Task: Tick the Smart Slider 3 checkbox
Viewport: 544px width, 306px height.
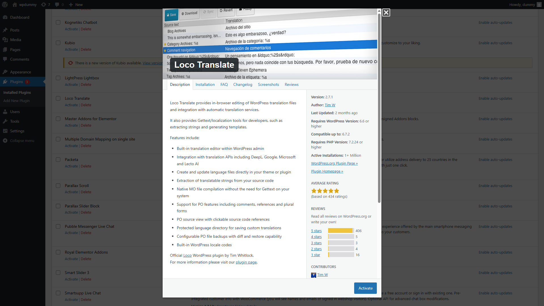Action: click(58, 273)
